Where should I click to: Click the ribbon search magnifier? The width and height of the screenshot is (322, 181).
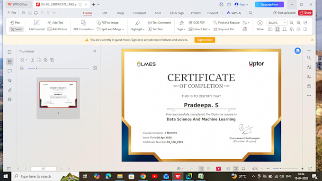[250, 13]
